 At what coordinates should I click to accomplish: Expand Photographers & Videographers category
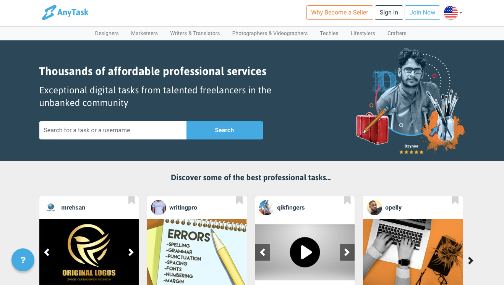click(270, 33)
